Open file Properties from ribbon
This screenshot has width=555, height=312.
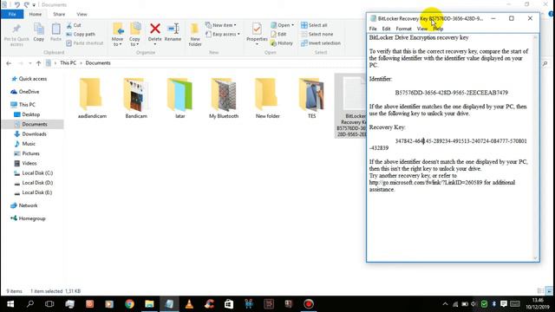coord(257,34)
